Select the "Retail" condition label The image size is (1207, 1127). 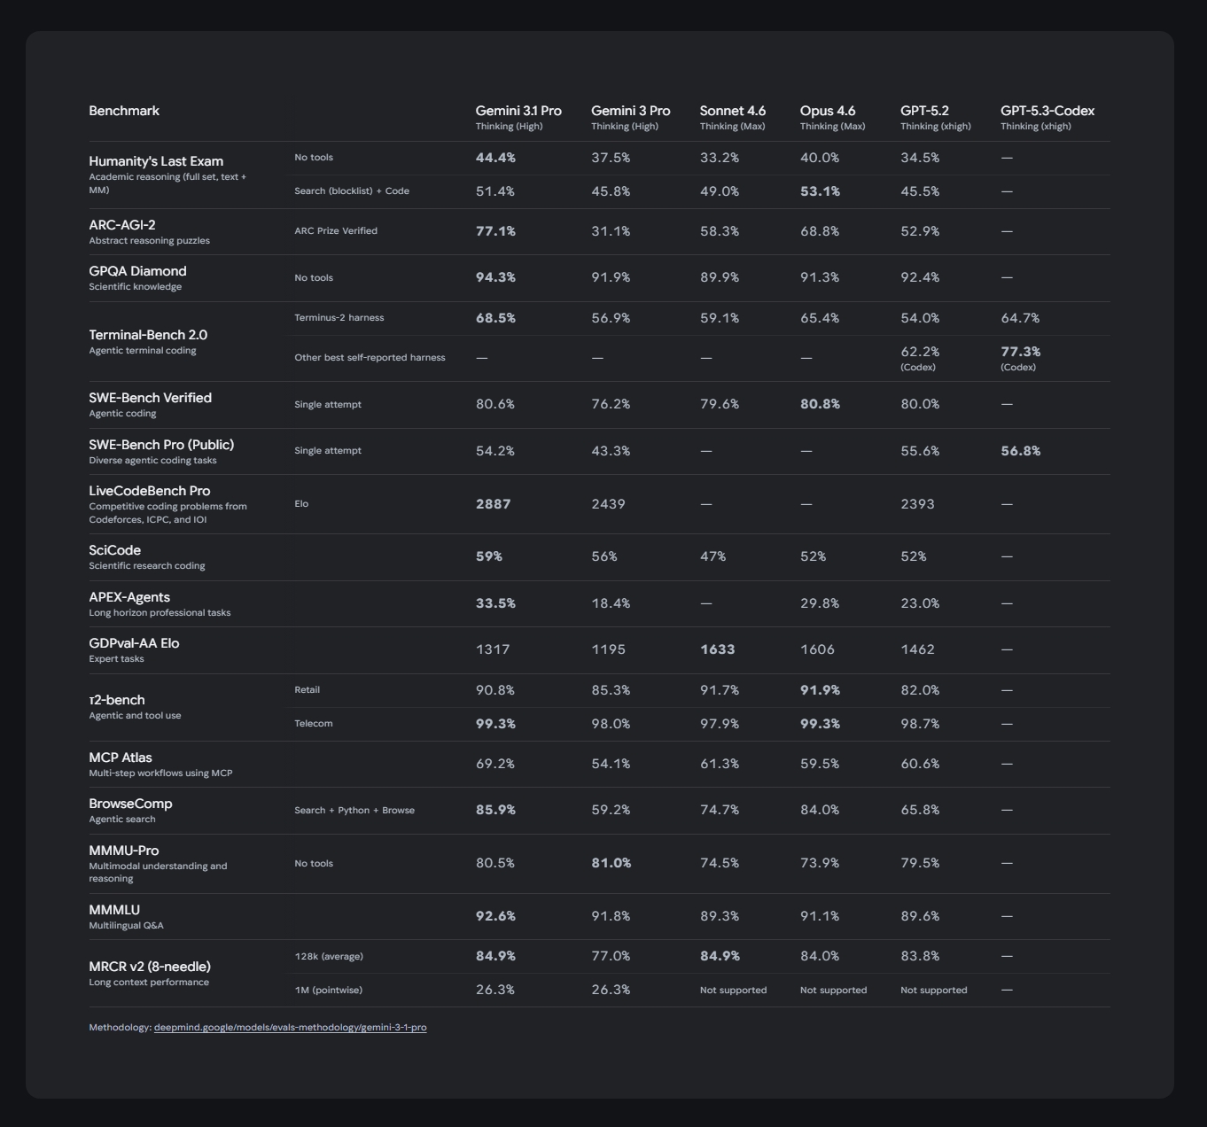coord(308,690)
